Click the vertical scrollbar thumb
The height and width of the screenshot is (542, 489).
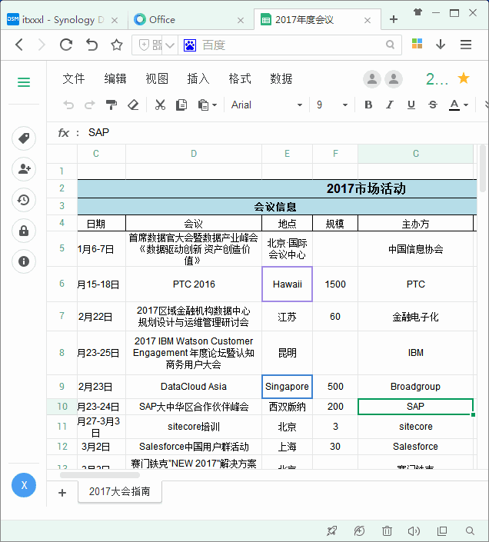(483, 168)
